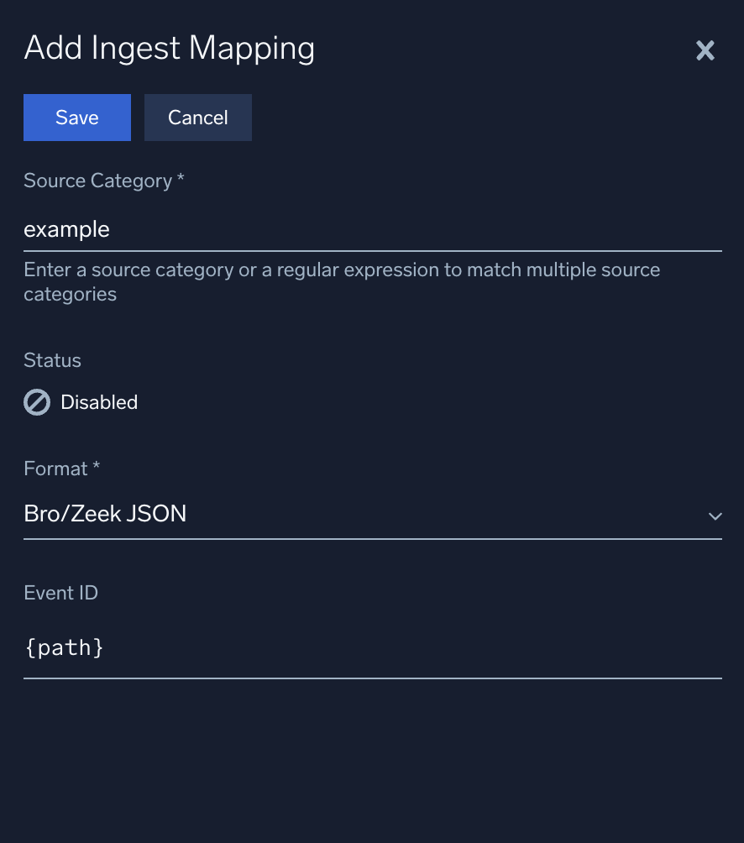Save the ingest mapping
744x843 pixels.
pos(76,118)
